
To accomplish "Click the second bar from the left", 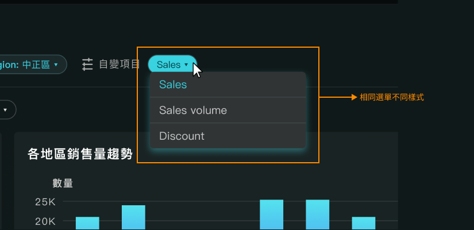I will [133, 217].
